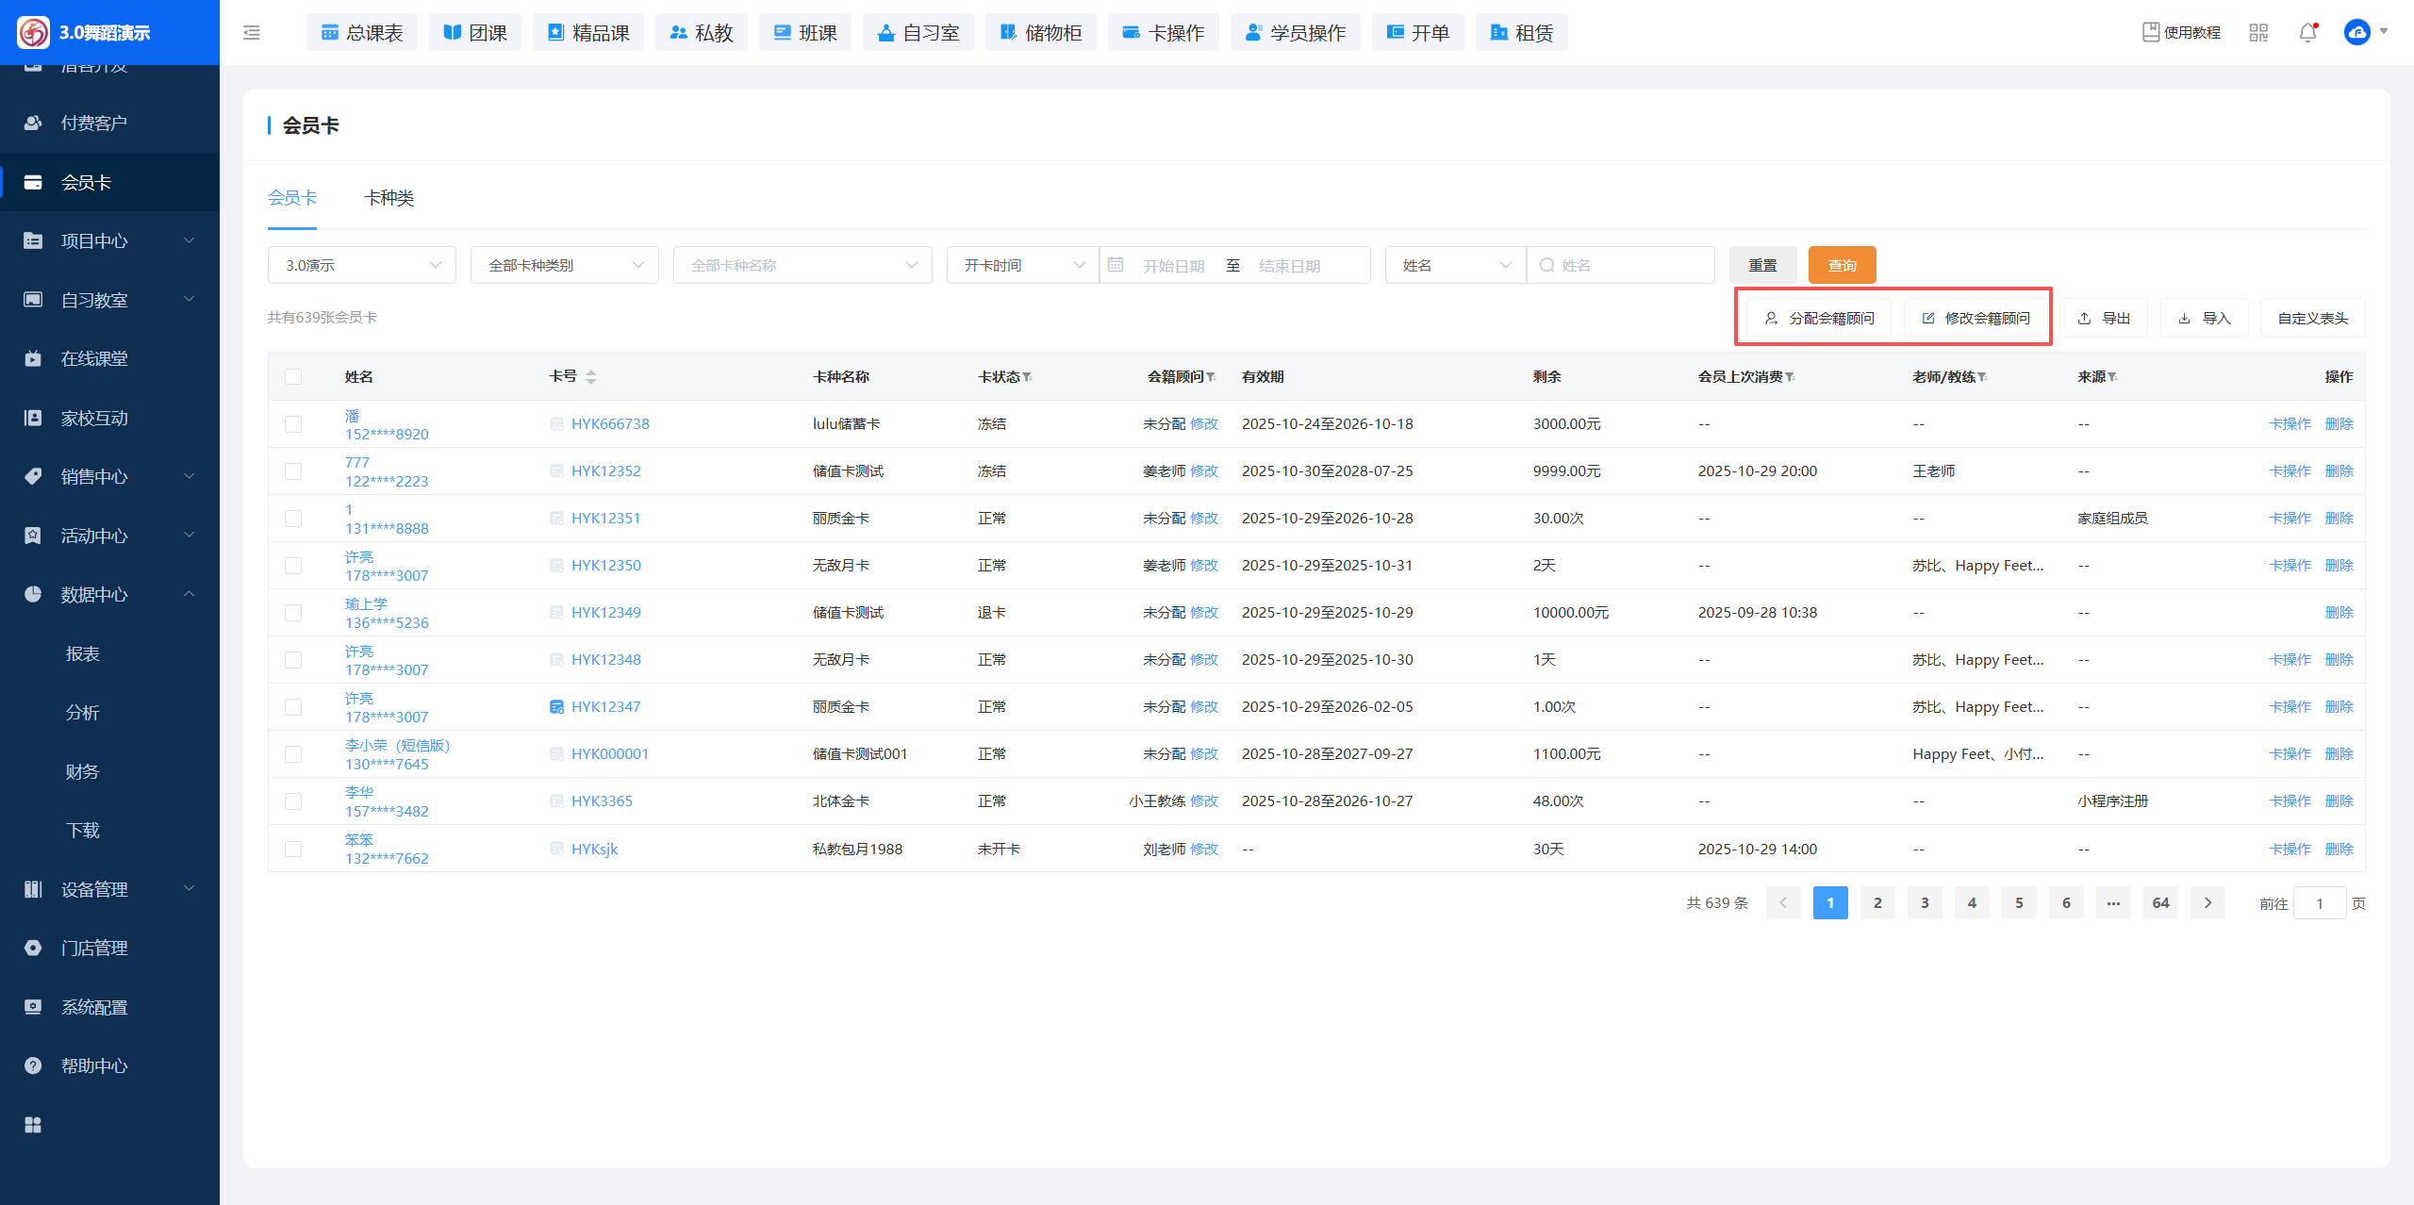The height and width of the screenshot is (1205, 2414).
Task: Click the filter icon on 卡状态 column
Action: (x=1027, y=377)
